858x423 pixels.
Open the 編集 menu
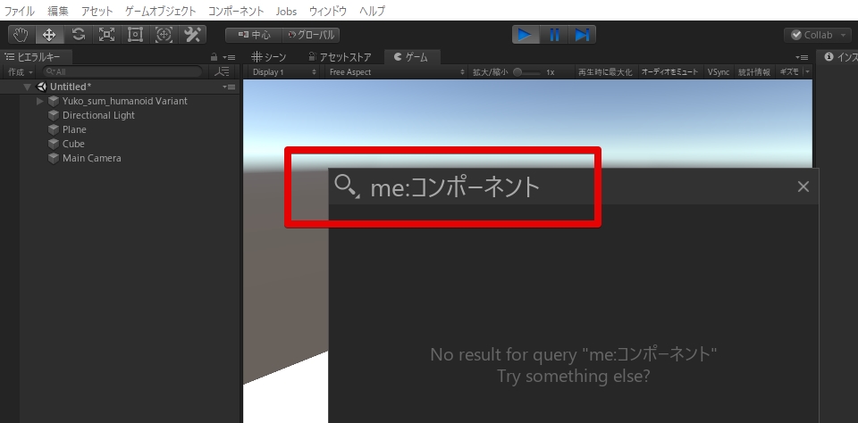point(58,11)
